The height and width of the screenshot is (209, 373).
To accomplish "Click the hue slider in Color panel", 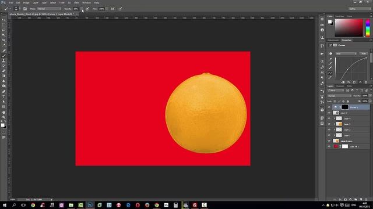I will [x=368, y=28].
